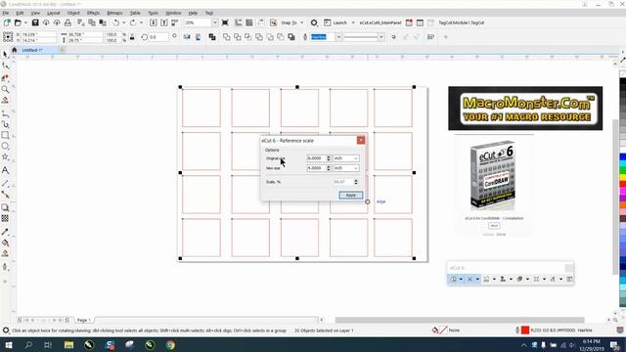Pick the black palette swatch

[622, 82]
